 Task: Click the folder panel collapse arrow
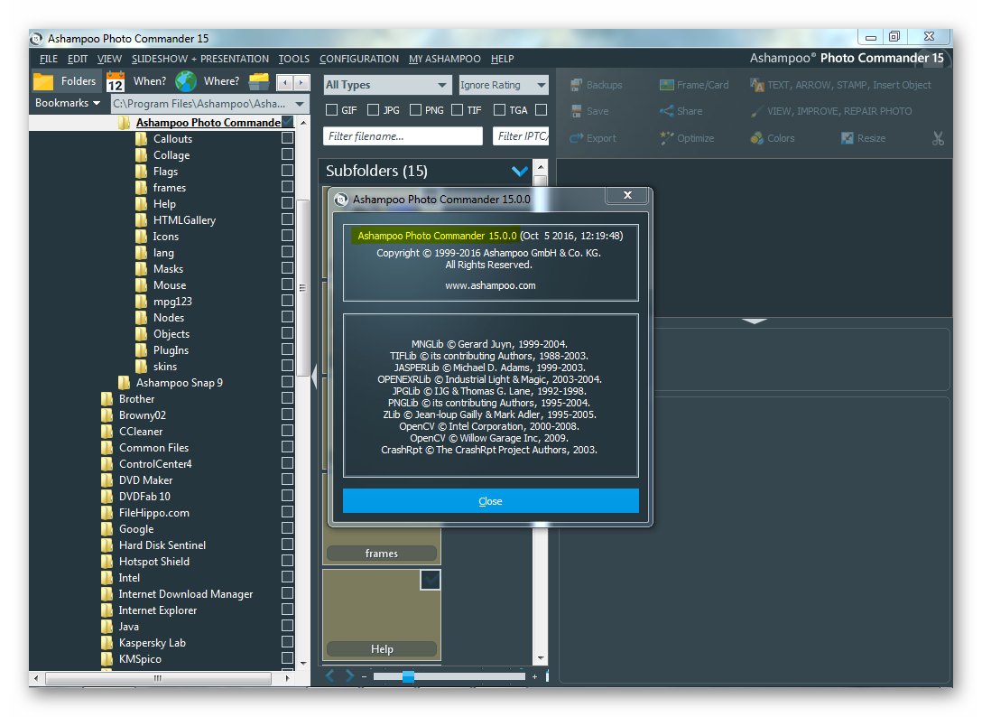(x=314, y=376)
